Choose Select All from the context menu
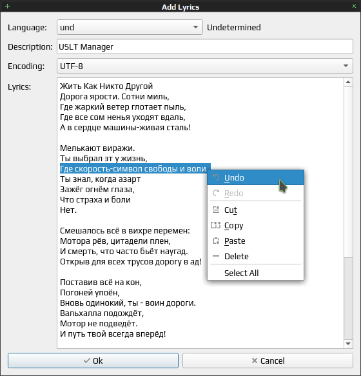The height and width of the screenshot is (376, 361). point(255,273)
